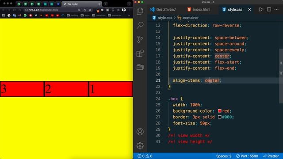Open the Explorer view in VS Code
The image size is (283, 159).
[140, 11]
